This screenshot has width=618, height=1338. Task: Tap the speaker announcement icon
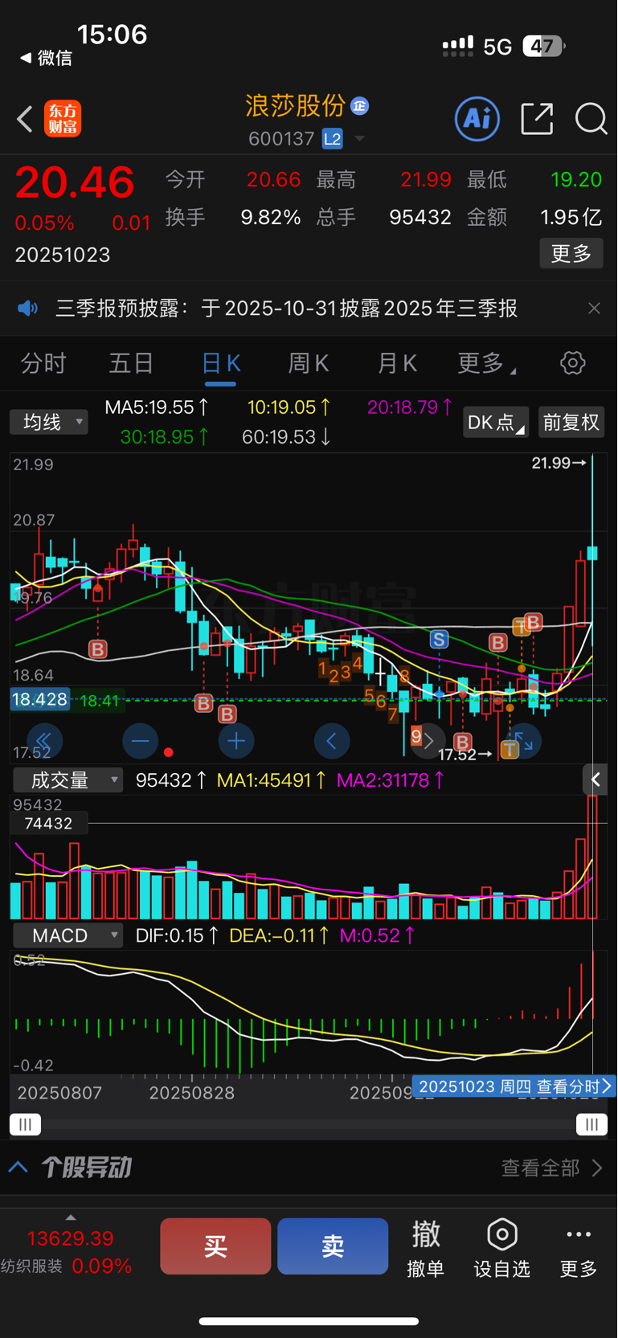tap(28, 309)
